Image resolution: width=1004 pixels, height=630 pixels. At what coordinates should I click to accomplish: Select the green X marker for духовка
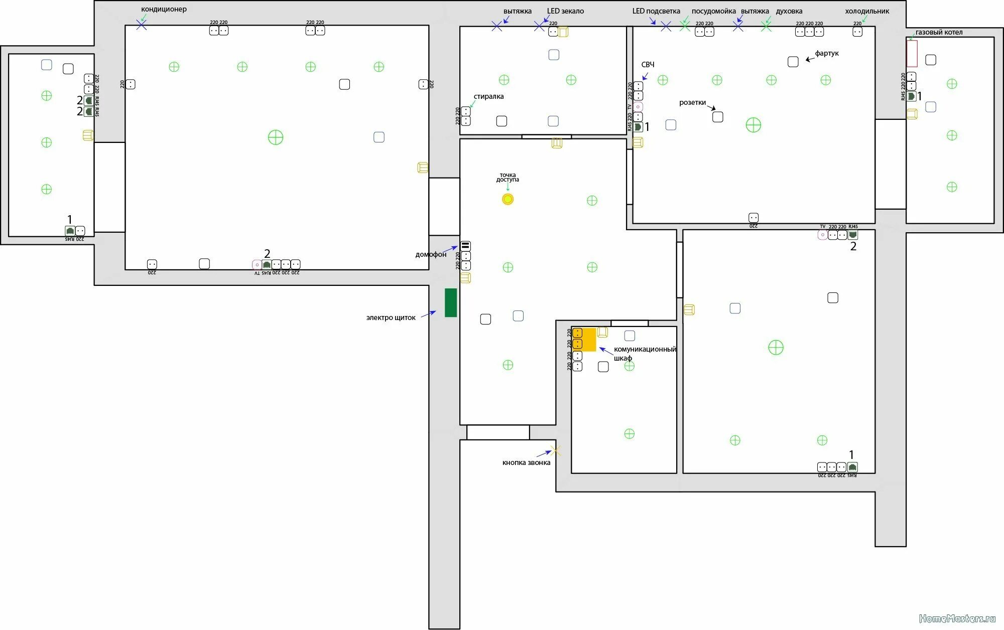(766, 26)
